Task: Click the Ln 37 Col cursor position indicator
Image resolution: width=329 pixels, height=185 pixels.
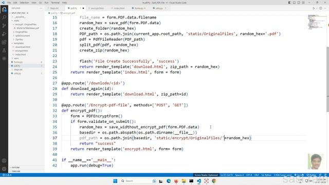Action: pos(226,175)
